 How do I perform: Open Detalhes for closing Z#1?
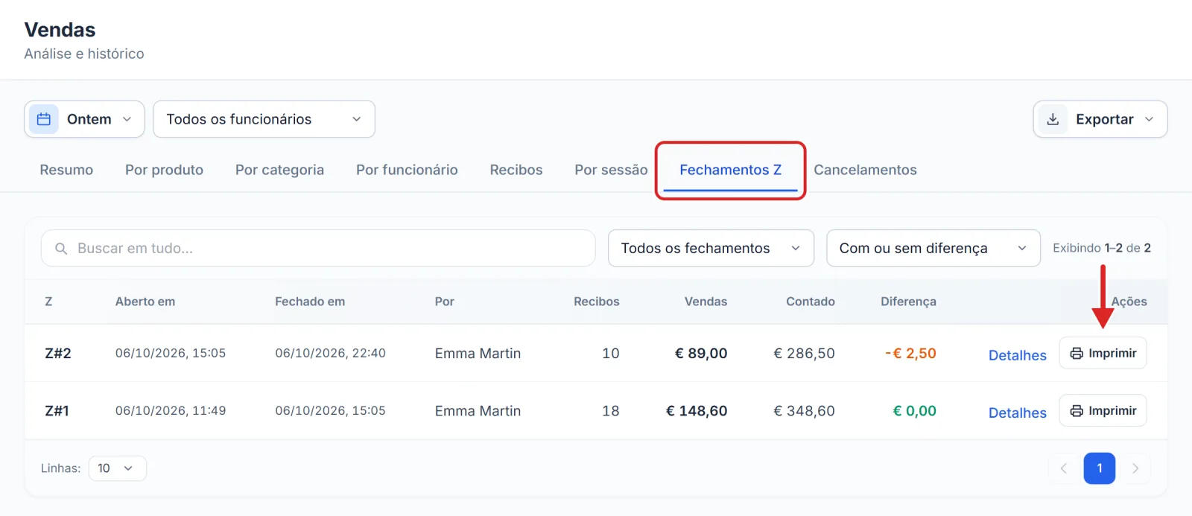(1017, 413)
